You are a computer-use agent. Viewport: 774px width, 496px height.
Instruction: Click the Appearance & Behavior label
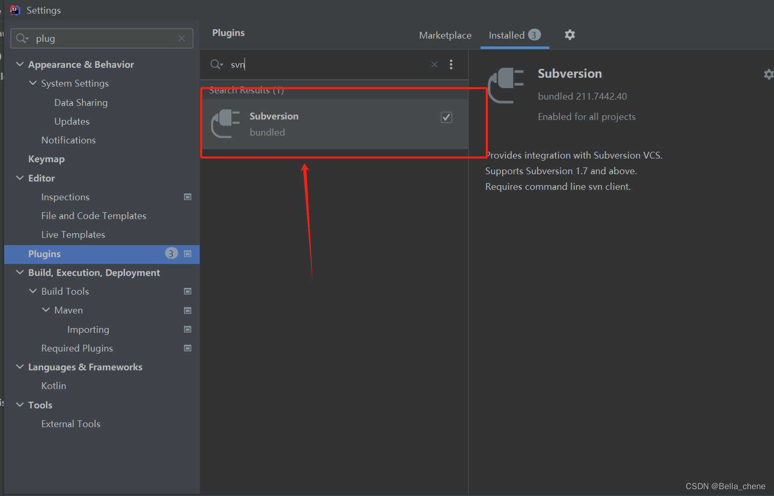[x=81, y=65]
